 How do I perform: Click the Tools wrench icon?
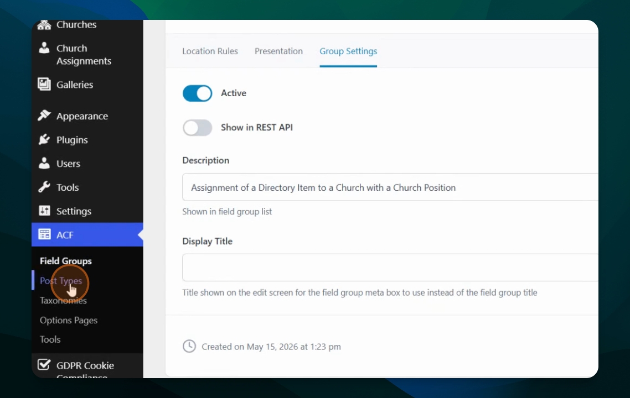click(x=44, y=187)
